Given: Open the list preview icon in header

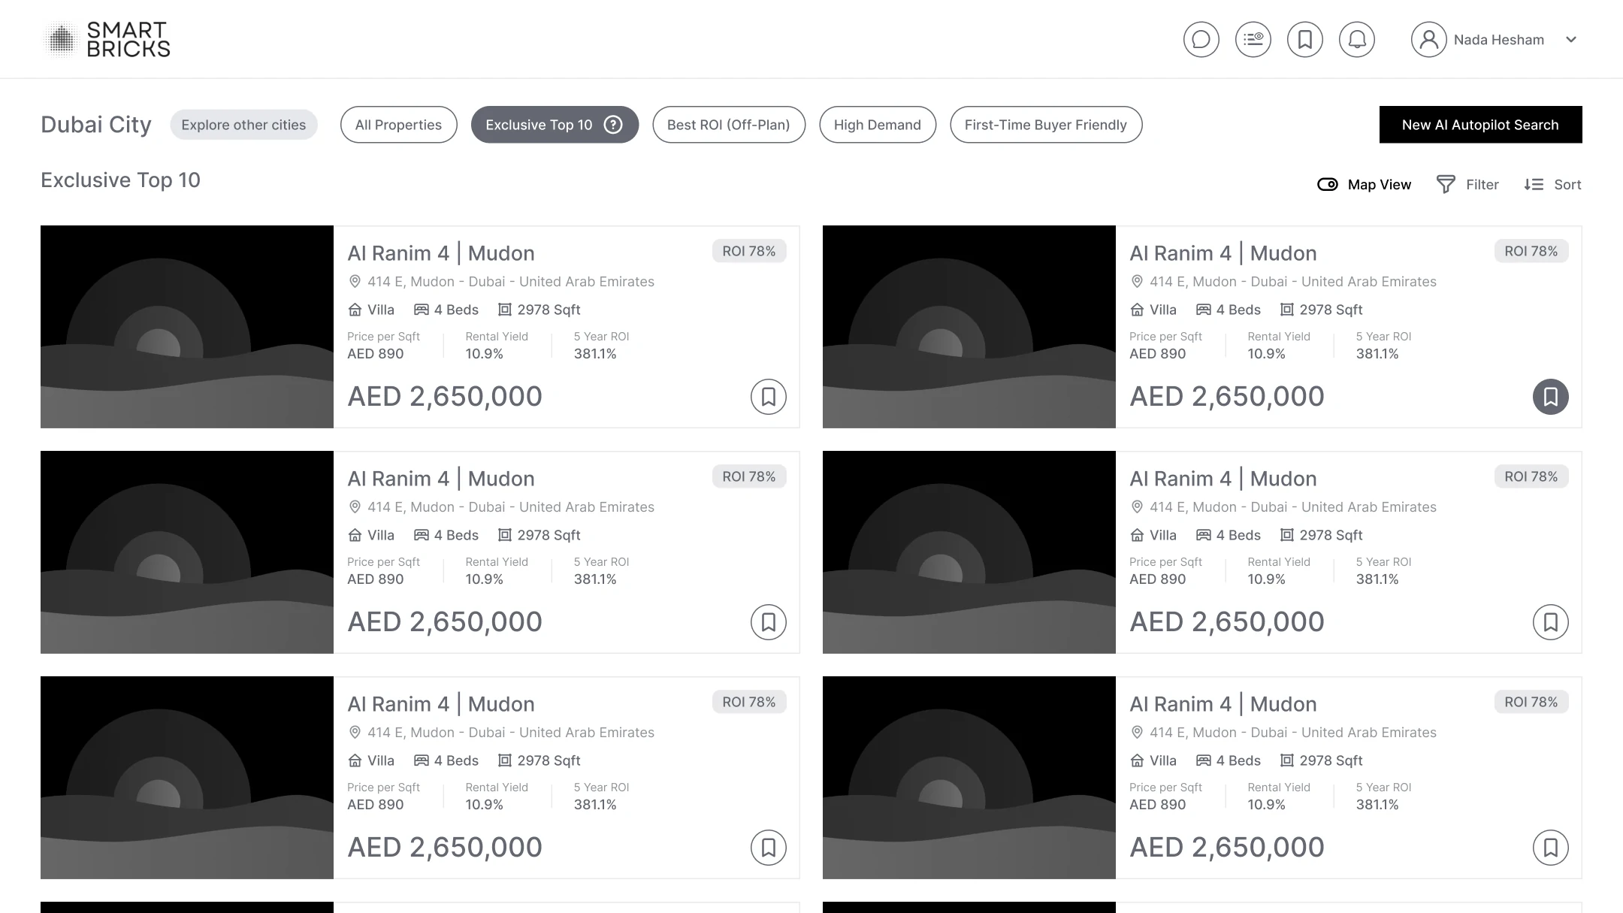Looking at the screenshot, I should coord(1253,39).
